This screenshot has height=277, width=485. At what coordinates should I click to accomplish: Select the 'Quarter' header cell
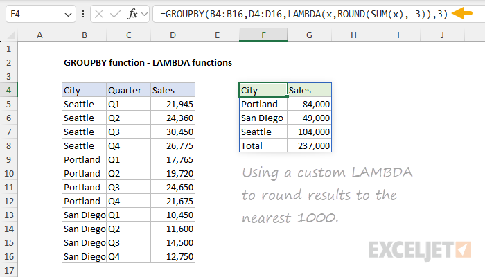[129, 90]
